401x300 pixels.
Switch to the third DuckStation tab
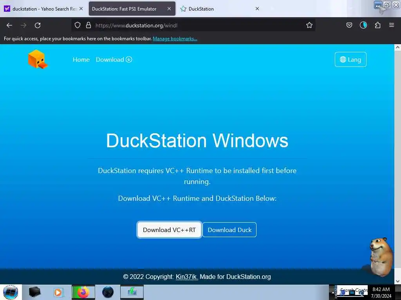click(220, 9)
